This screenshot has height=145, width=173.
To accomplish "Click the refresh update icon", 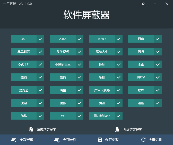I will point(143,140).
